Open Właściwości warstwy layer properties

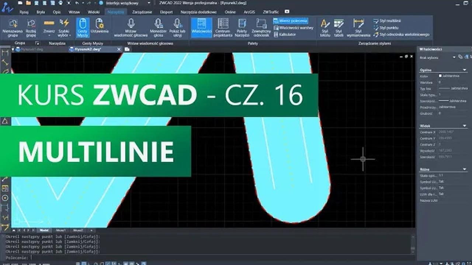pos(294,28)
